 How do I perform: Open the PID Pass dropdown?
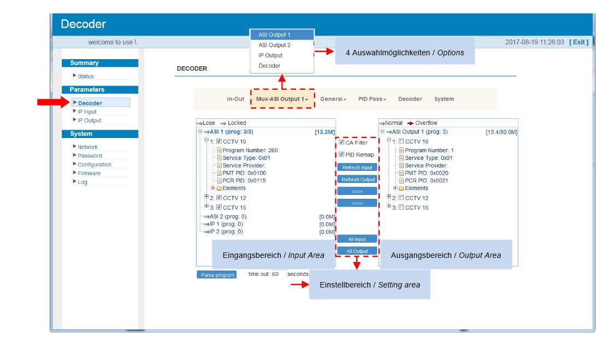(372, 99)
